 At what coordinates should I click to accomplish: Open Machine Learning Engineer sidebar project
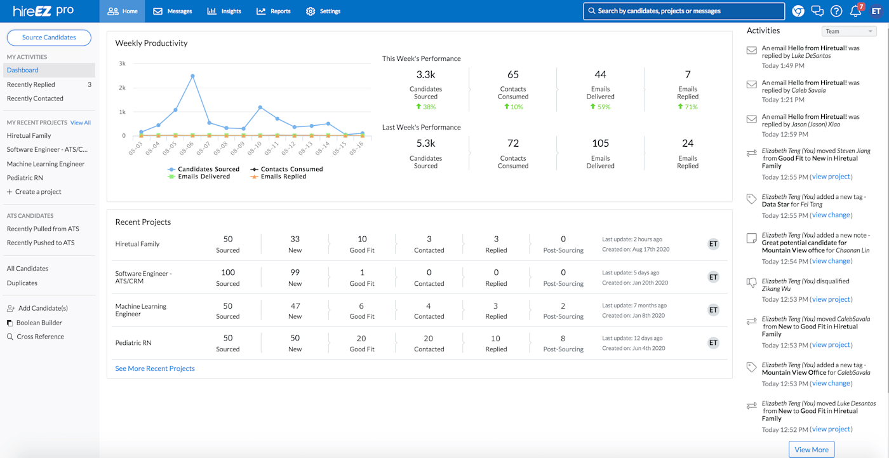46,164
